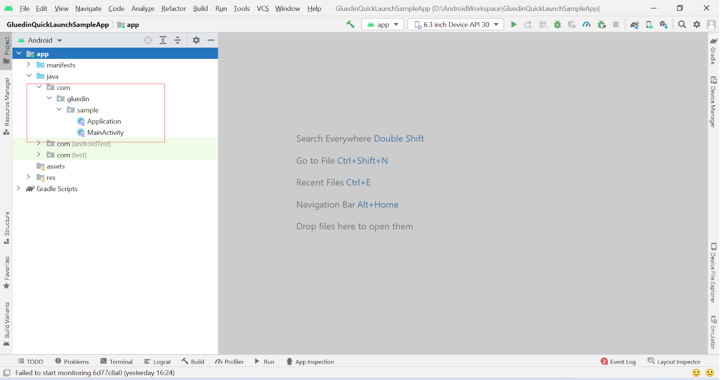Toggle the Structure side tab

[6, 228]
